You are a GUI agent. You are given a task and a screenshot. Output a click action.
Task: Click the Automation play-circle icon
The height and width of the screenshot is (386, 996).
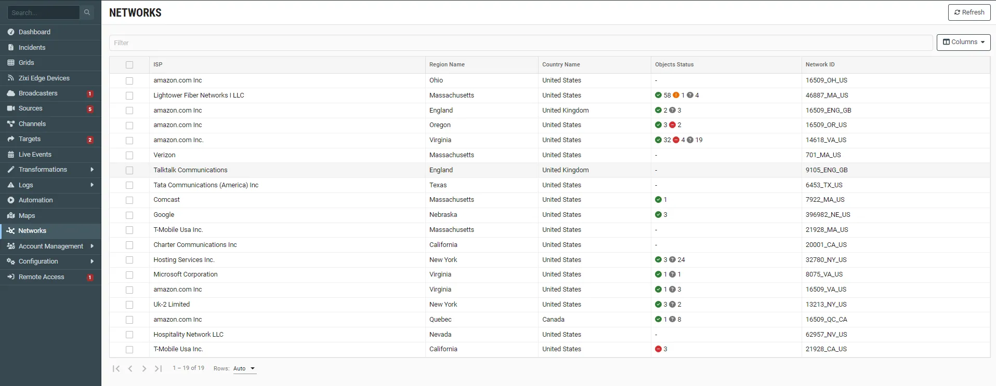click(11, 200)
